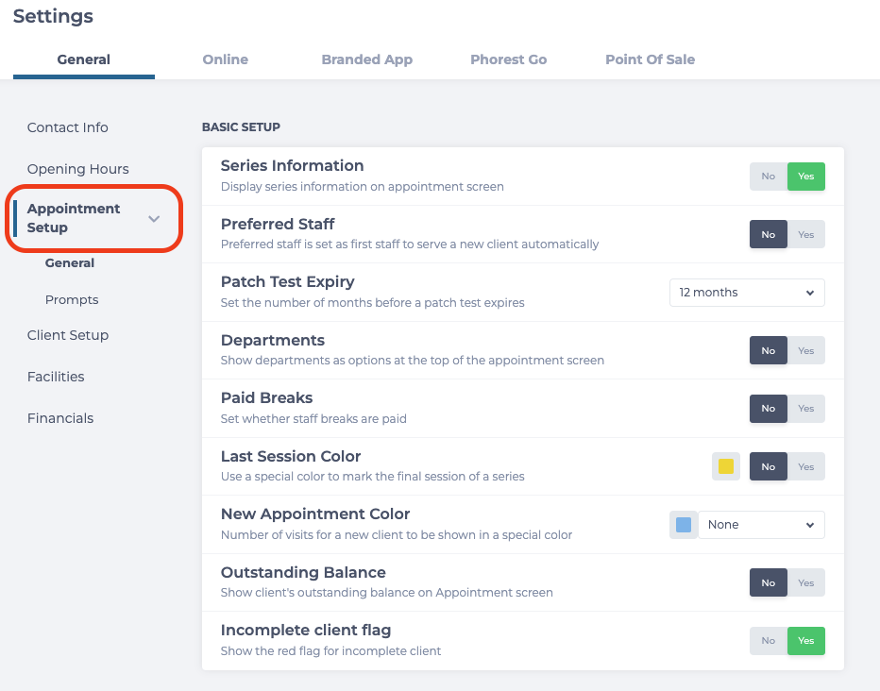Turn on Departments with Yes
880x691 pixels.
coord(806,350)
